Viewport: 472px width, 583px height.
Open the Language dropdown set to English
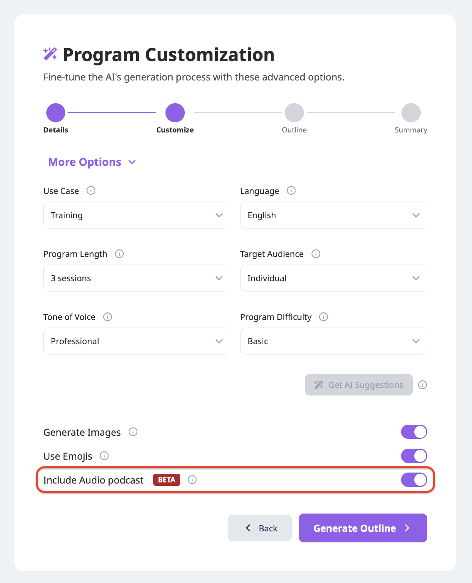tap(334, 215)
